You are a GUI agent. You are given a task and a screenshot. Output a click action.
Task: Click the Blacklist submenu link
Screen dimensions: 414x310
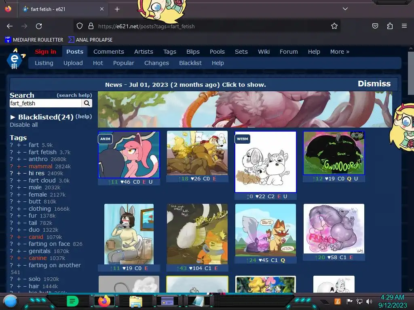click(190, 63)
